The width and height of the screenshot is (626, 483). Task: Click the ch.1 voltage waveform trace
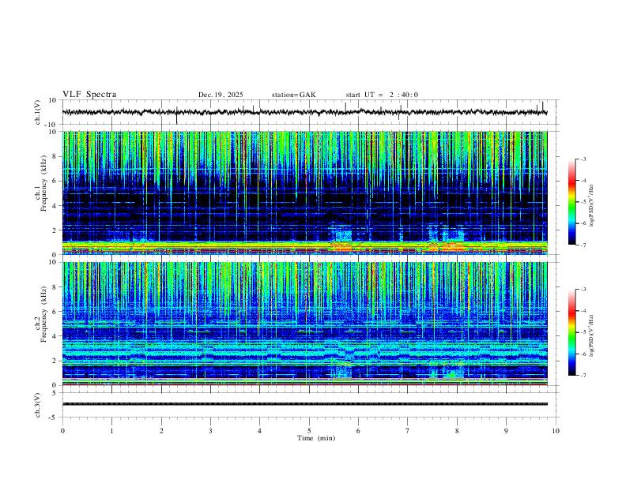click(304, 112)
